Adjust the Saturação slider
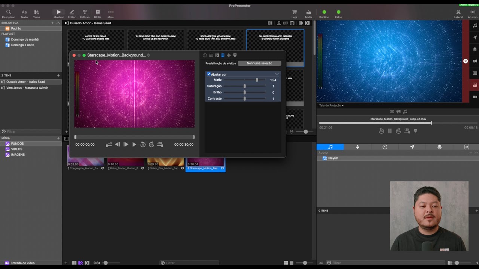This screenshot has width=479, height=269. coord(245,86)
